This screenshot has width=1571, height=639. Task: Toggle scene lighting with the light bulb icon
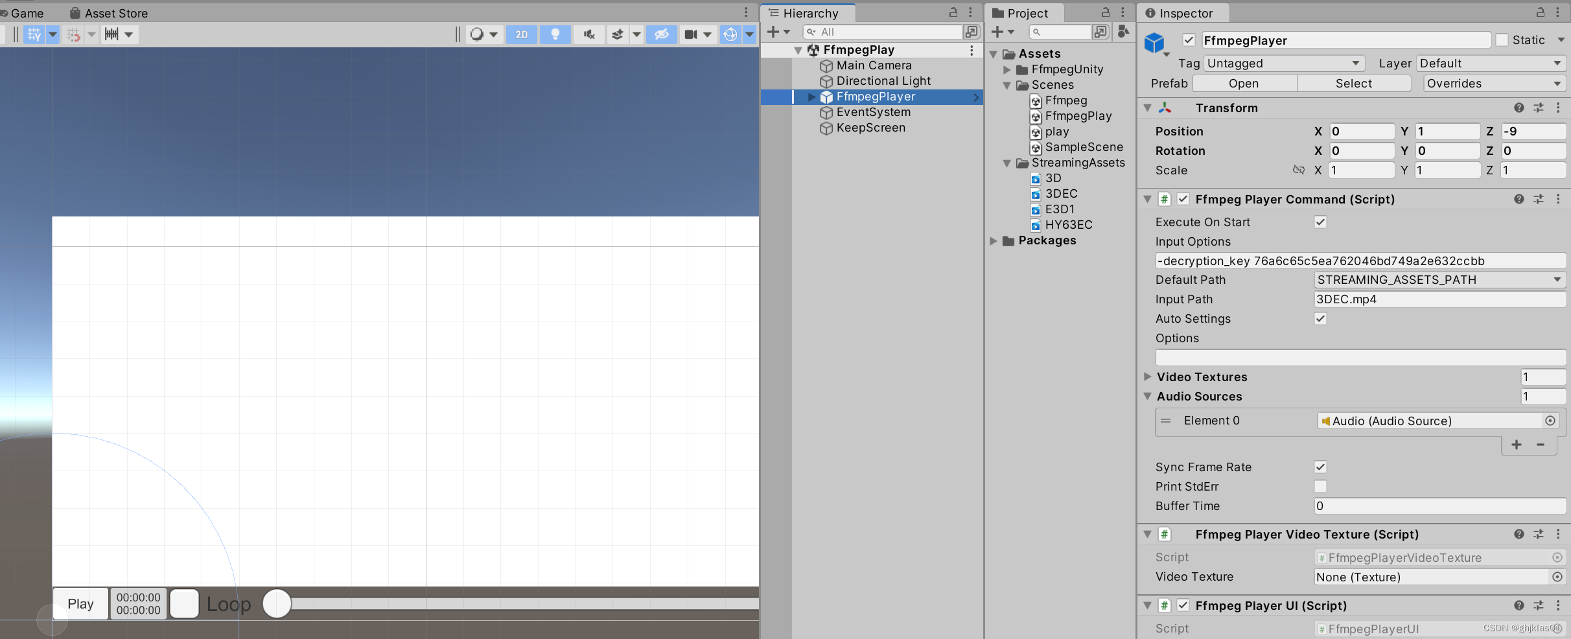pyautogui.click(x=555, y=34)
